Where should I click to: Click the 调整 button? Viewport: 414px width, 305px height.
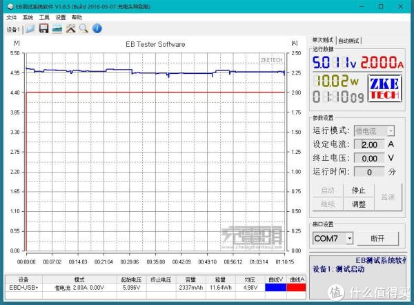pyautogui.click(x=359, y=204)
